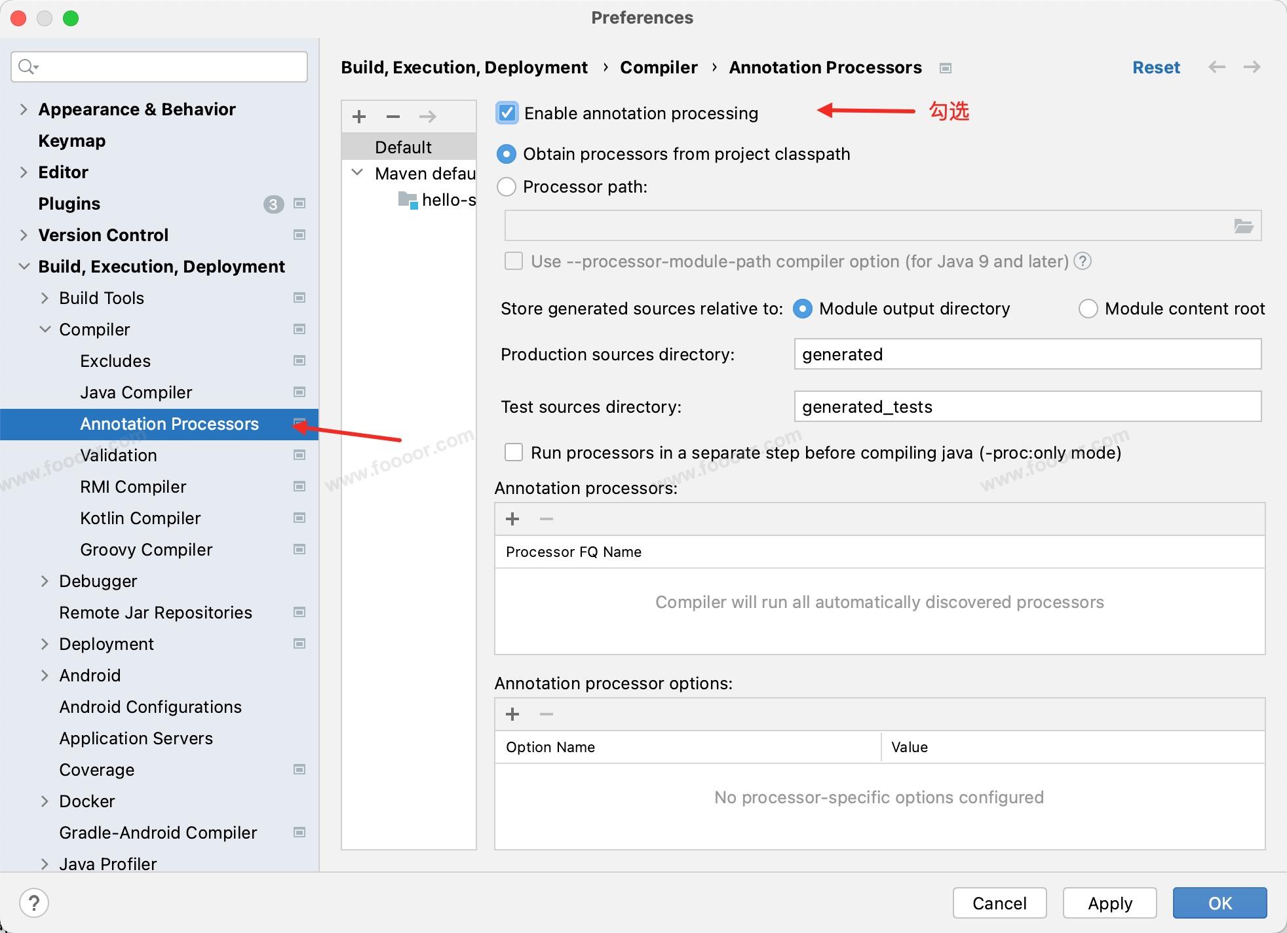
Task: Click the Apply button
Action: 1109,904
